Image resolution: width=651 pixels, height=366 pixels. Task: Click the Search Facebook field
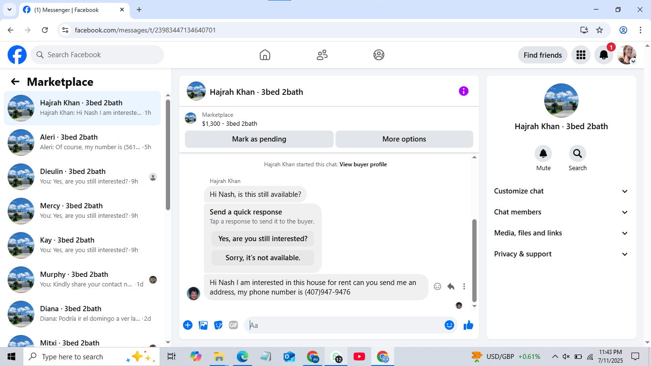pyautogui.click(x=97, y=55)
